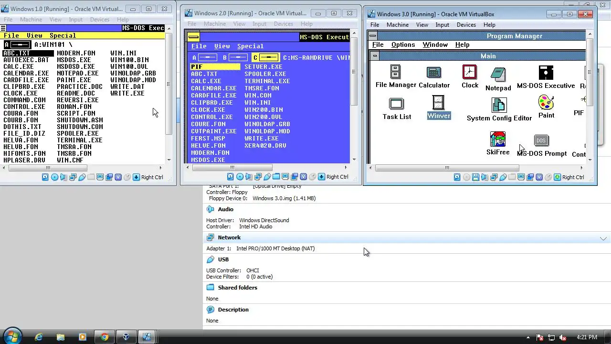611x344 pixels.
Task: Select drive A in Windows 2.0 MS-DOS Executive
Action: point(204,57)
